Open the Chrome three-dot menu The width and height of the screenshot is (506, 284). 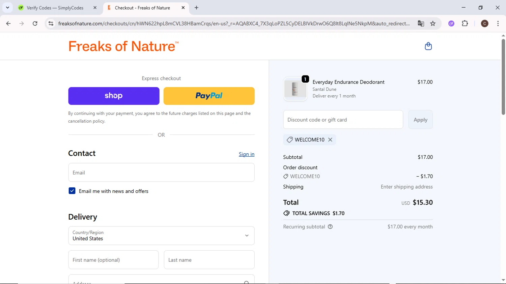[498, 24]
